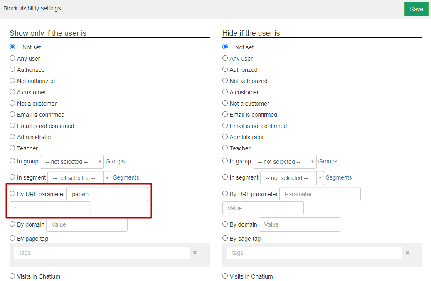This screenshot has width=431, height=281.
Task: Select 'Email is not confirmed' in Hide if section
Action: click(x=225, y=126)
